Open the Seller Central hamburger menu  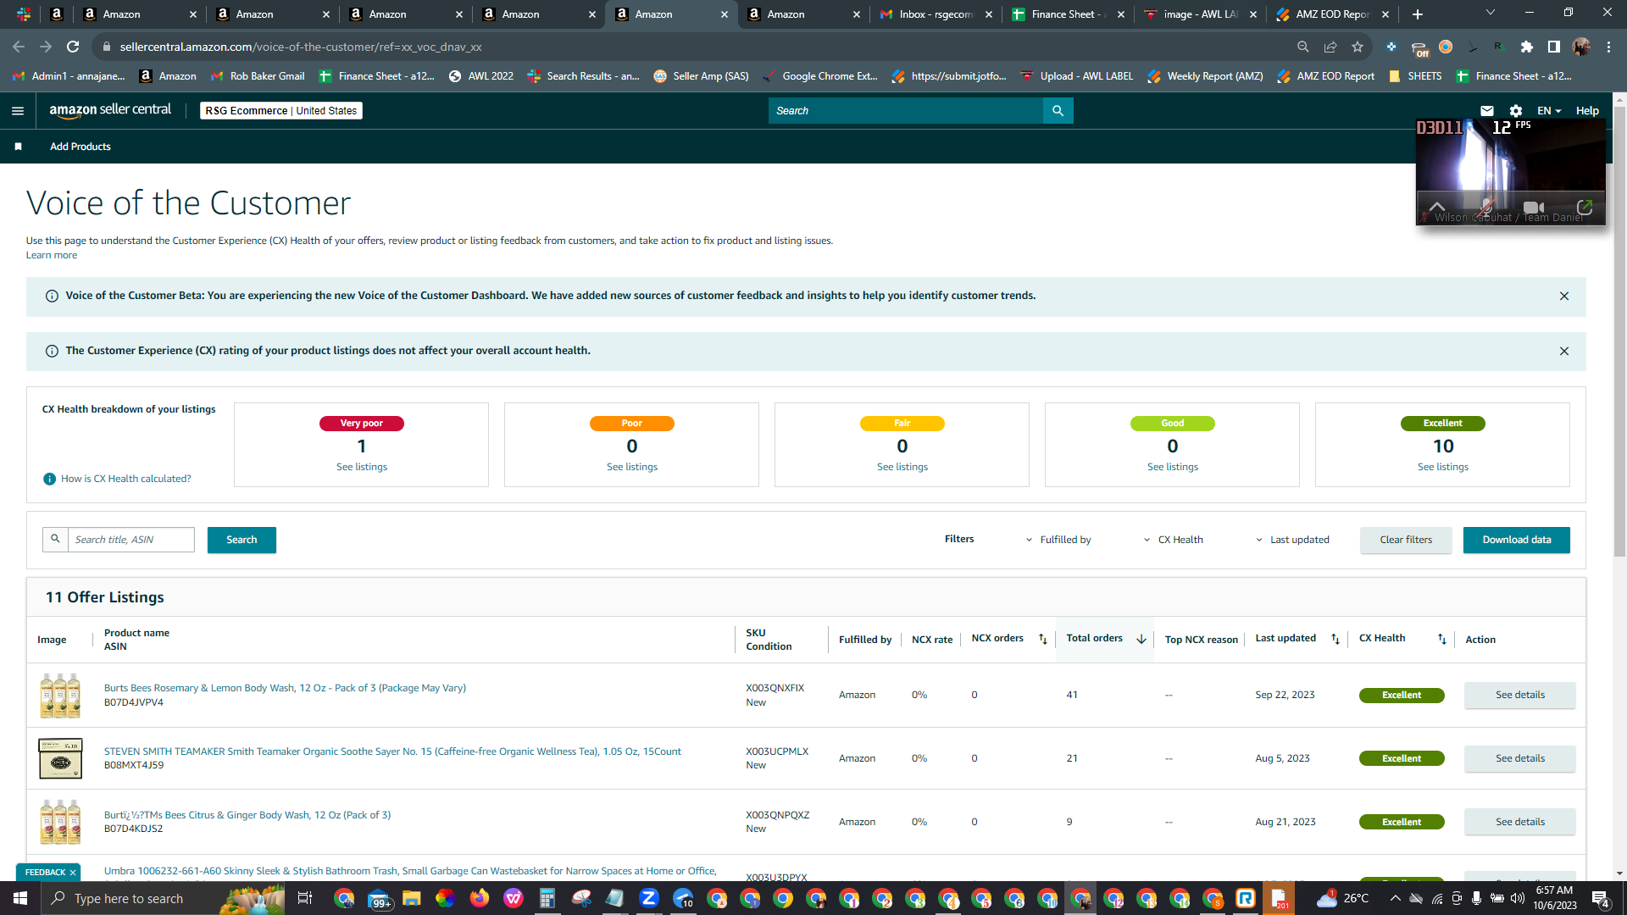[x=18, y=111]
